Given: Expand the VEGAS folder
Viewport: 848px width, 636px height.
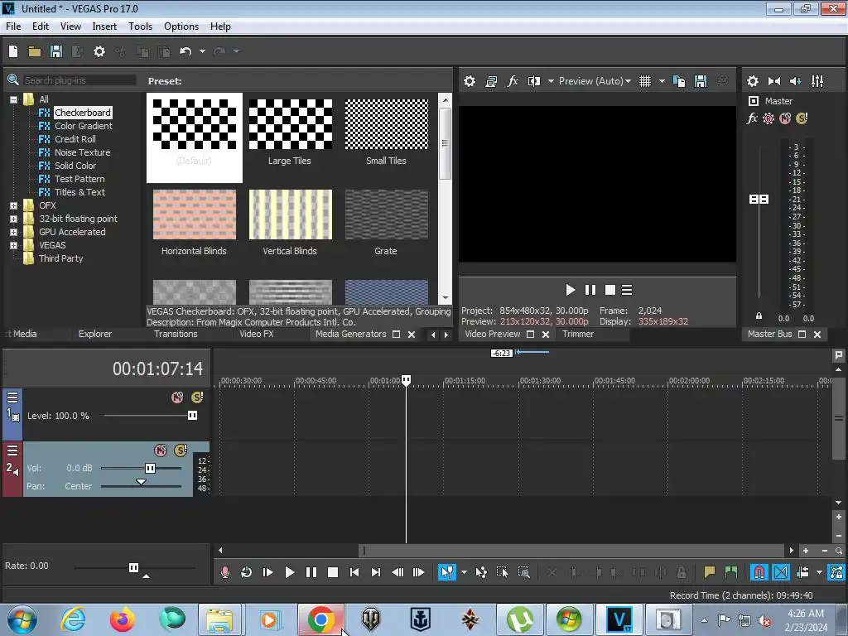Looking at the screenshot, I should point(13,245).
